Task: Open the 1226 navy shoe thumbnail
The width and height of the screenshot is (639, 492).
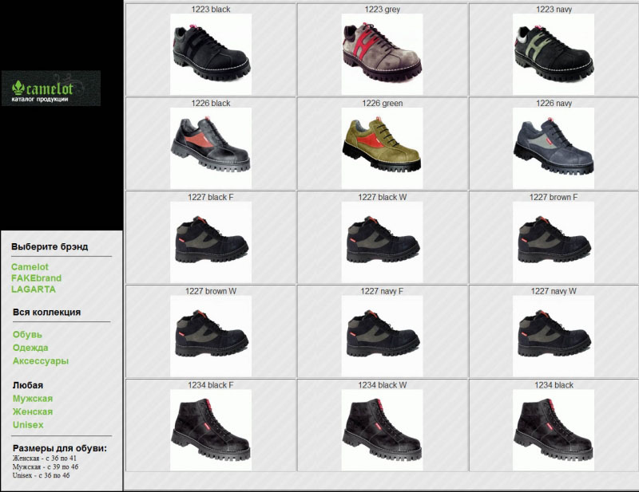Action: pyautogui.click(x=554, y=148)
